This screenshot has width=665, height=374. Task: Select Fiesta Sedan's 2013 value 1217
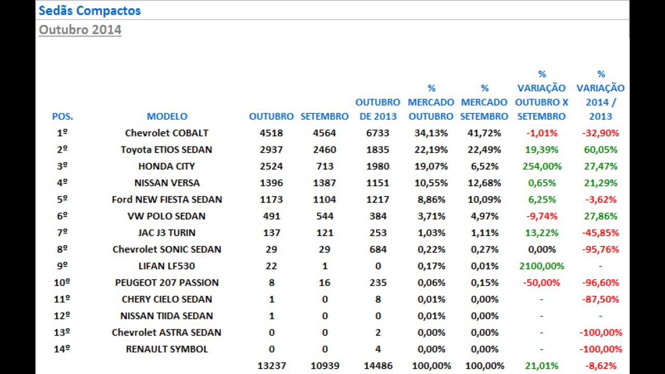coord(378,199)
